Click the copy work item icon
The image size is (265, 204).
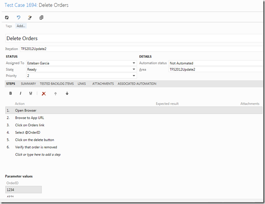[x=41, y=17]
